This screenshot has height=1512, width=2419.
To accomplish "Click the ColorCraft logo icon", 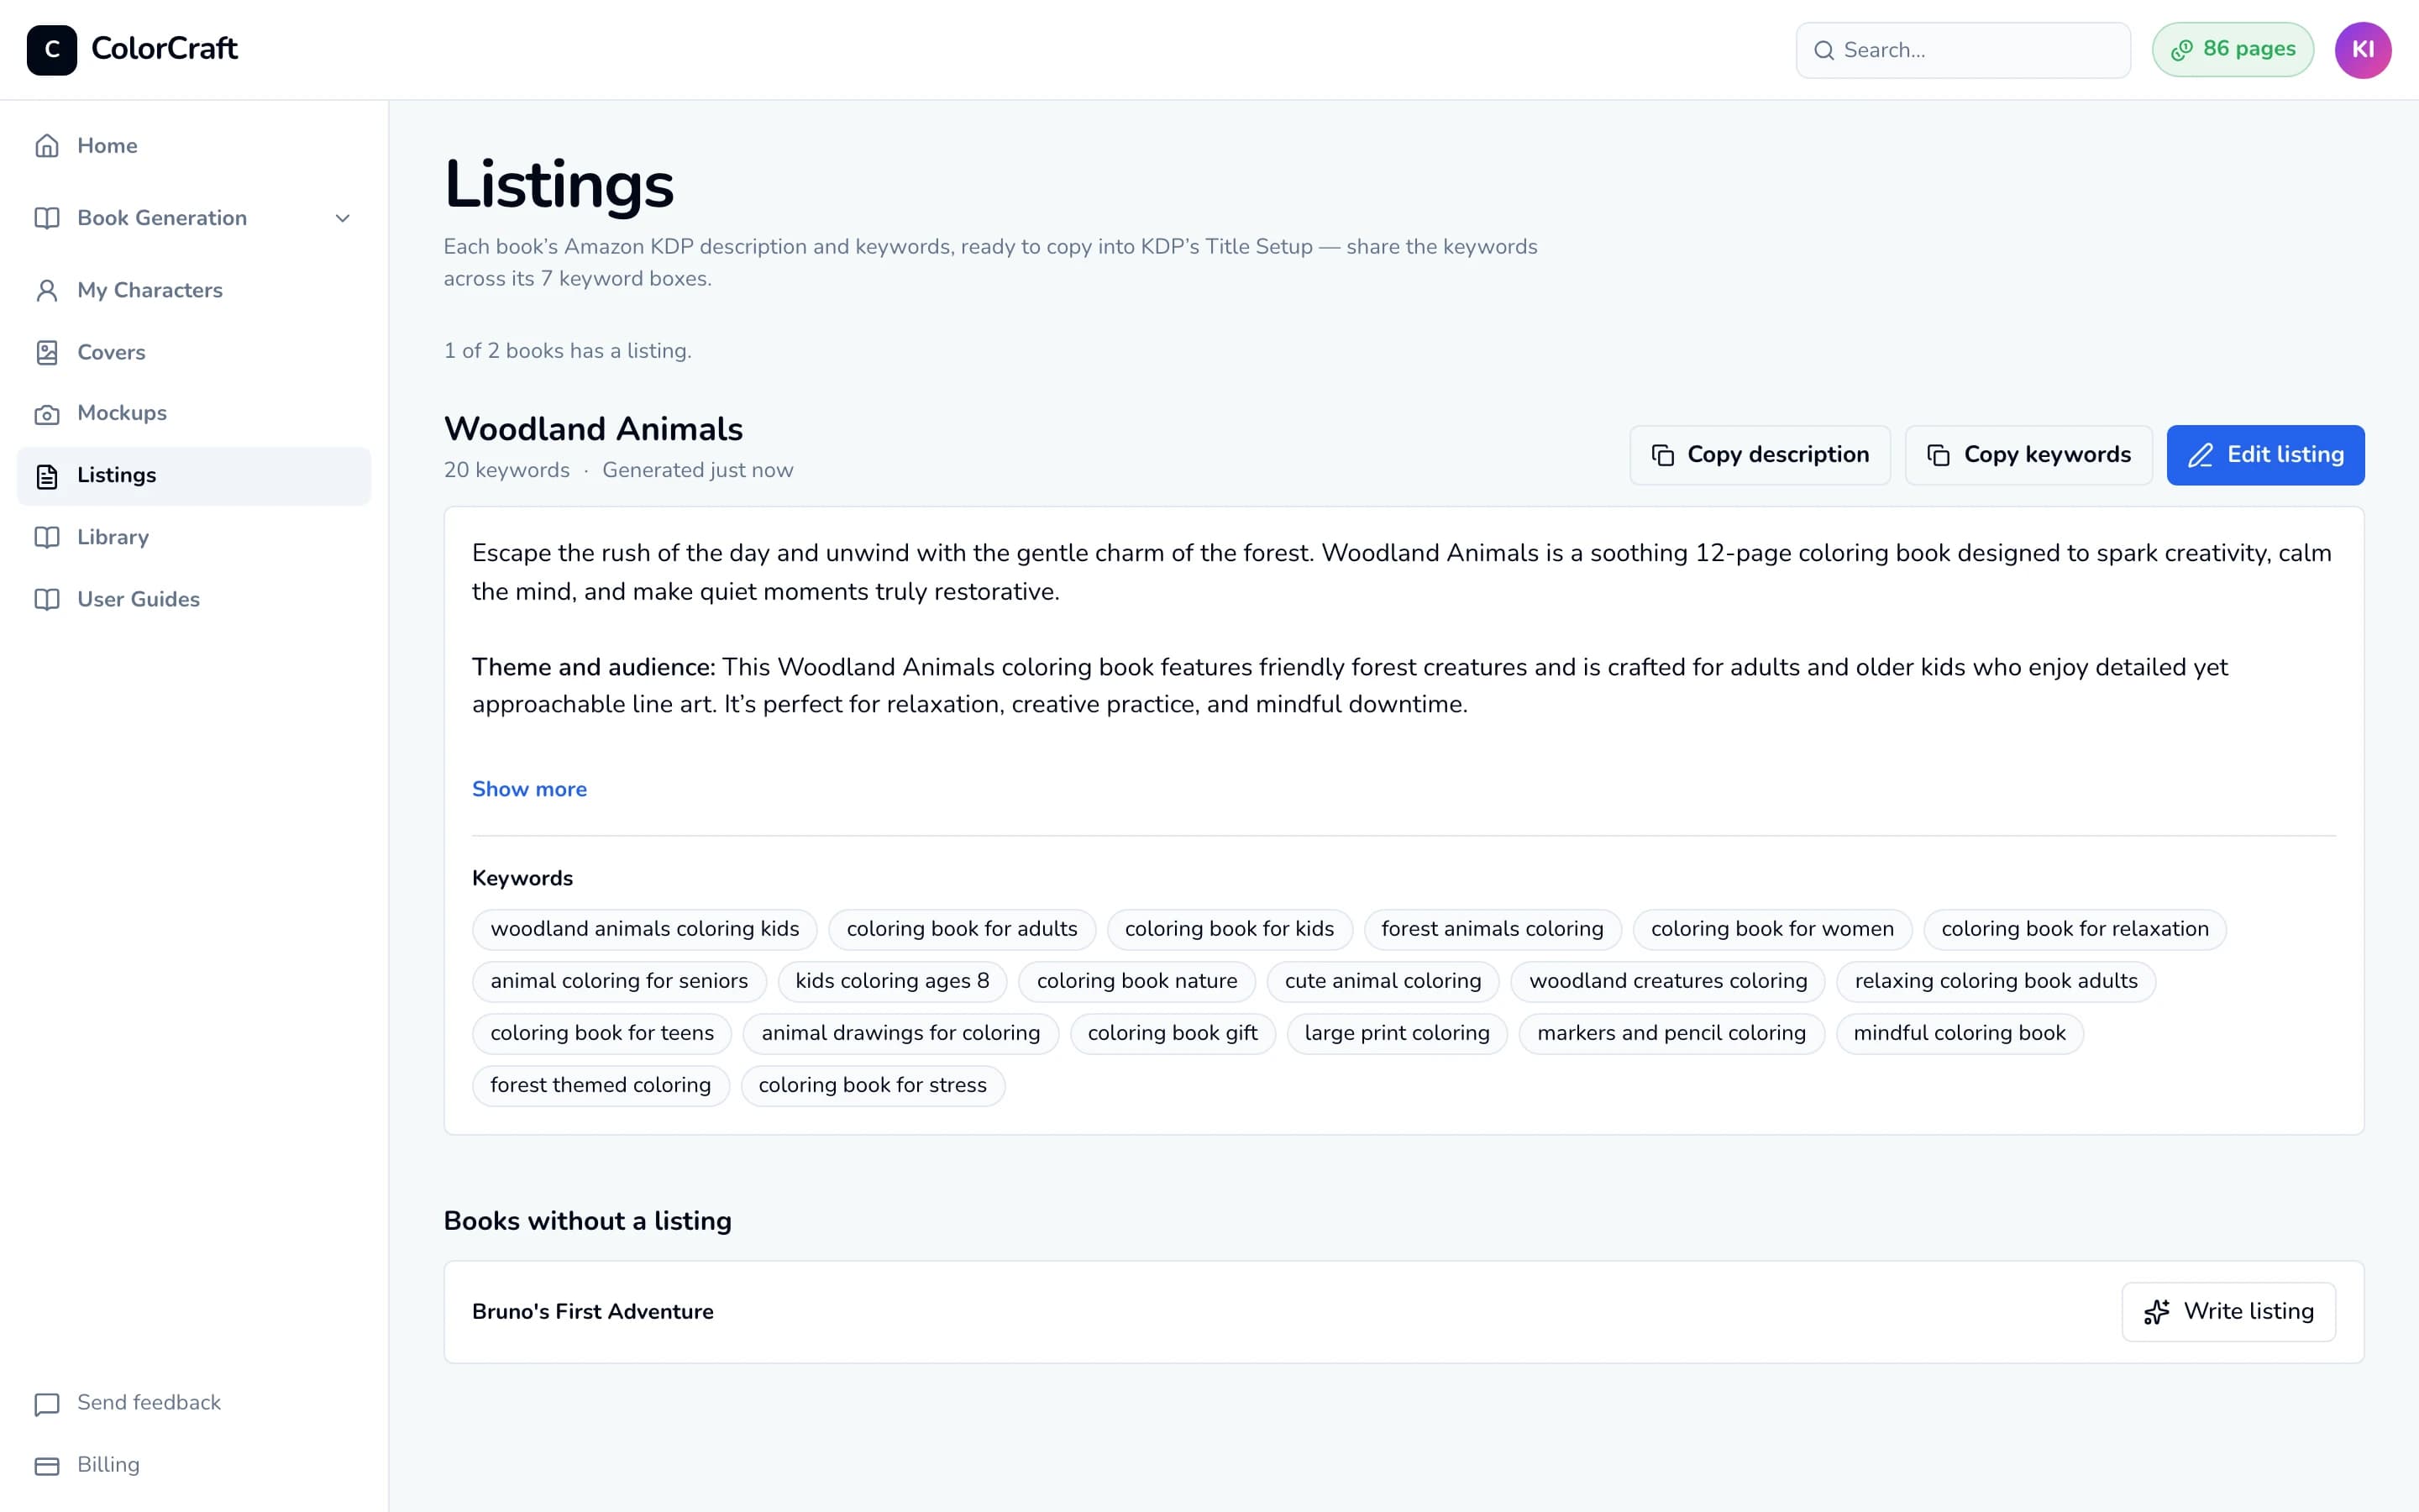I will tap(52, 50).
